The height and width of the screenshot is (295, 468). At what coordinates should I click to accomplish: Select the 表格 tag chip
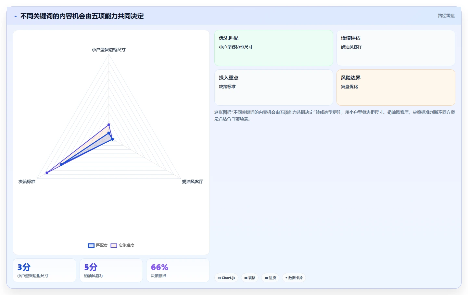(250, 278)
